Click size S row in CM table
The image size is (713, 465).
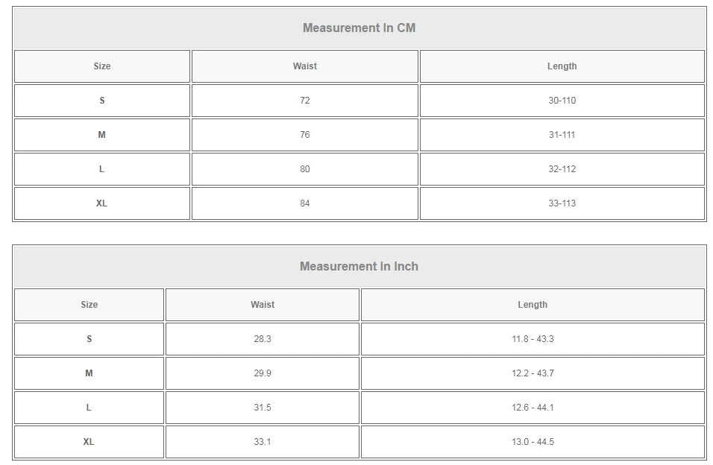click(x=102, y=101)
